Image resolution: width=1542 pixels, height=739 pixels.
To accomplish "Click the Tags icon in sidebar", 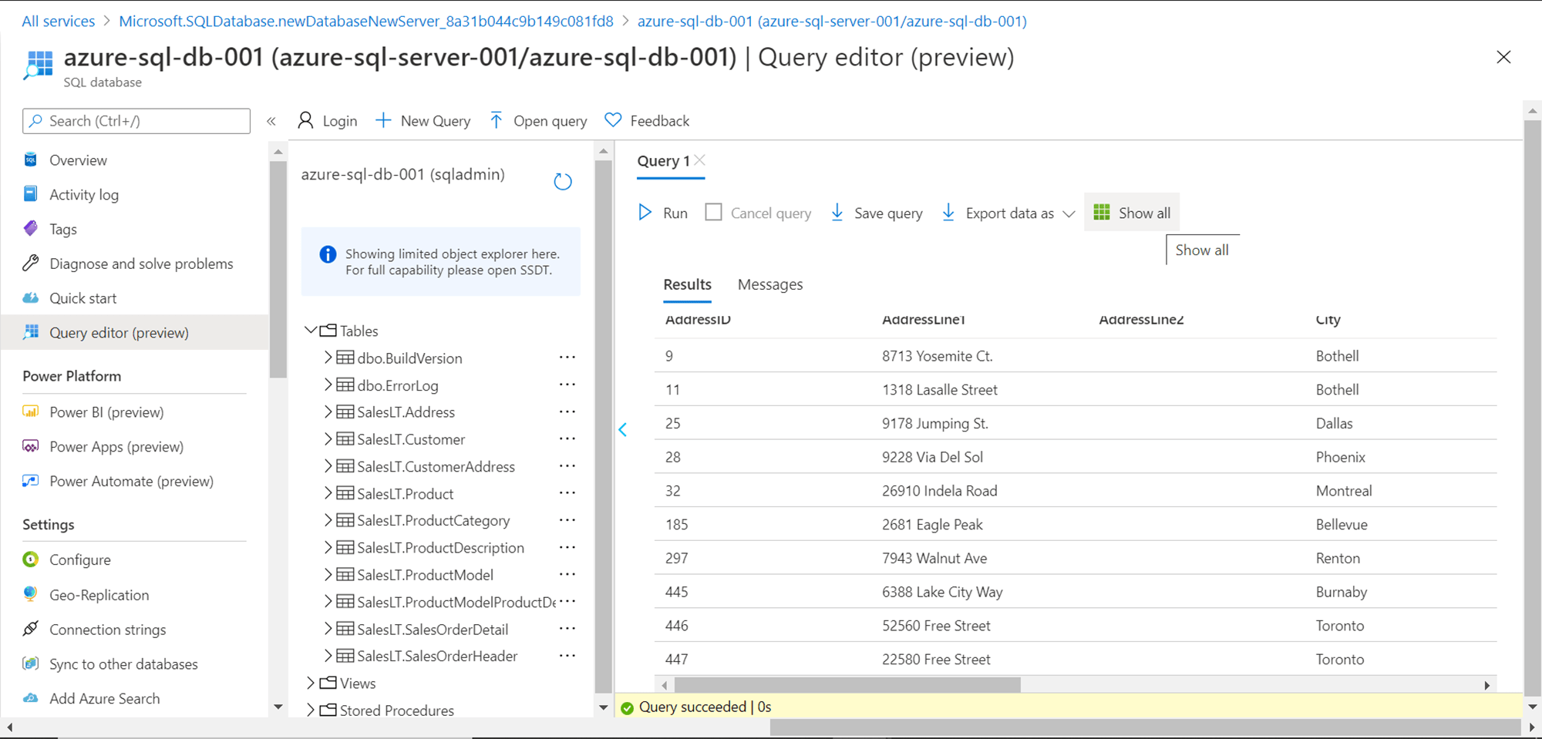I will click(x=31, y=229).
